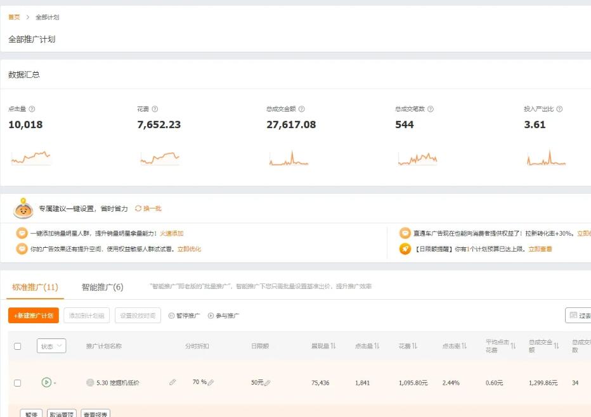Open the help icon beside 投入产出比
The image size is (591, 417).
559,109
